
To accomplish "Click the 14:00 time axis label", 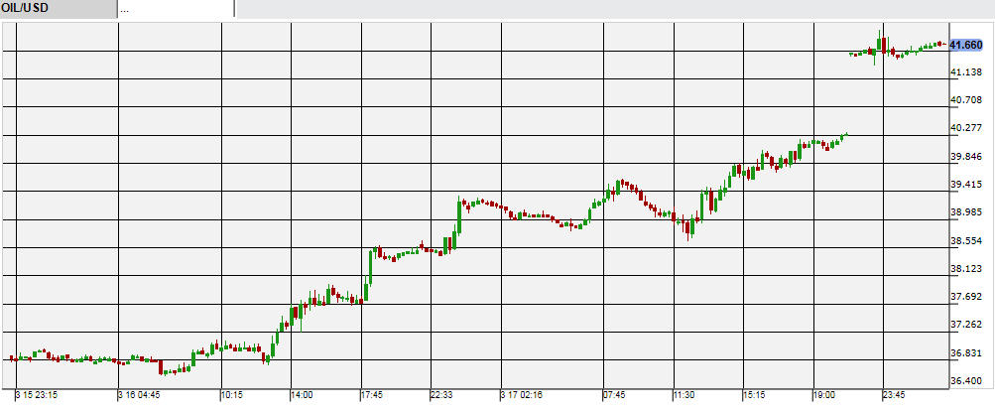I will pos(302,395).
